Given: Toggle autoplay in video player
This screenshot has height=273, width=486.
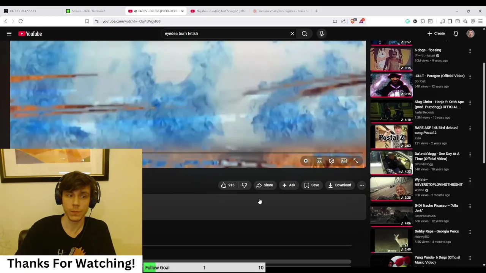Looking at the screenshot, I should tap(306, 161).
